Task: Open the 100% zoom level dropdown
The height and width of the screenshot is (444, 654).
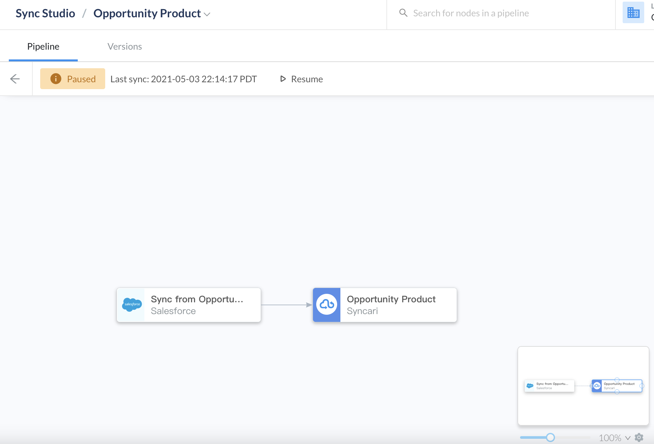Action: tap(614, 438)
